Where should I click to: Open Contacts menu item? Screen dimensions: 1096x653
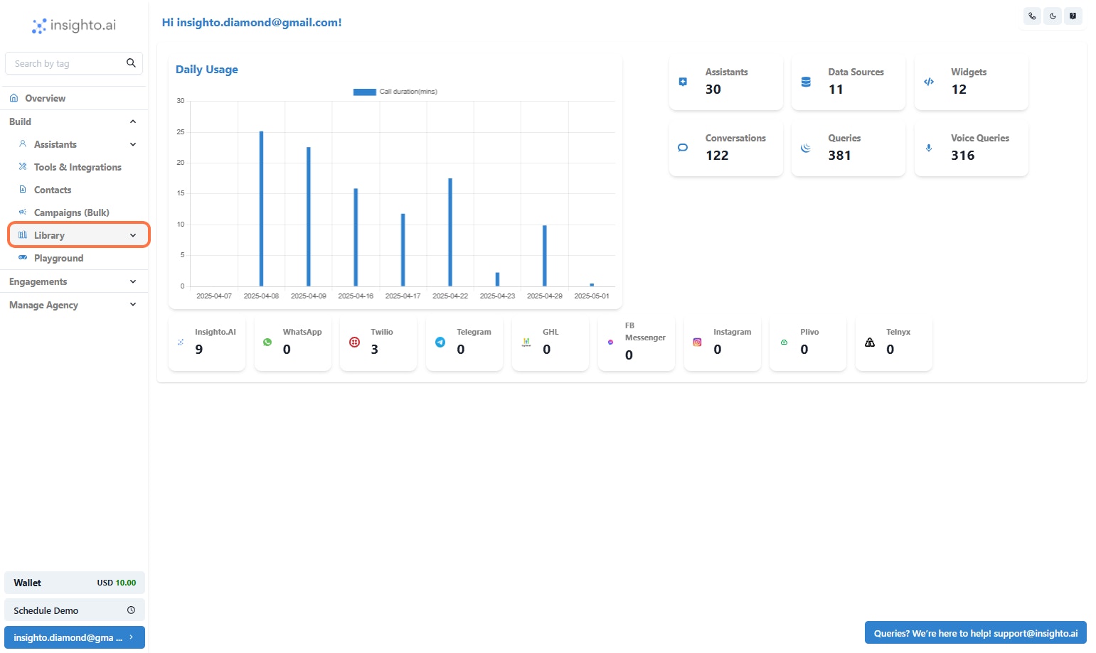(53, 190)
